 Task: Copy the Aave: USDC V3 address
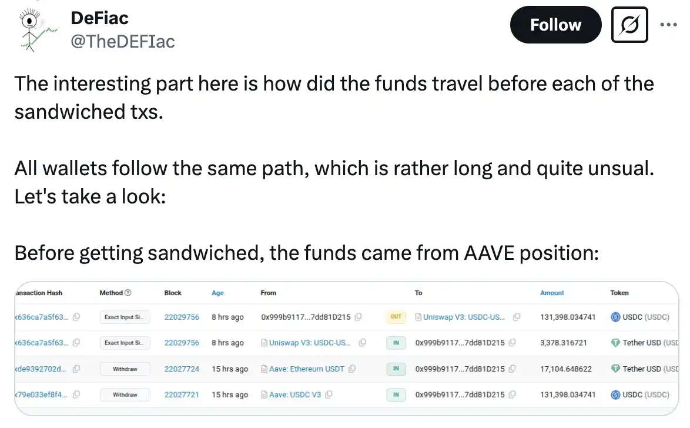[x=329, y=394]
